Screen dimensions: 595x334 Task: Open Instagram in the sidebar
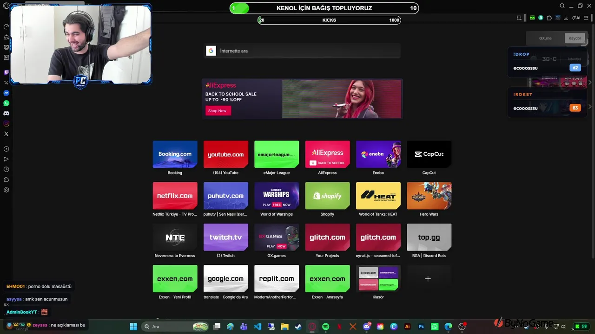(x=6, y=123)
